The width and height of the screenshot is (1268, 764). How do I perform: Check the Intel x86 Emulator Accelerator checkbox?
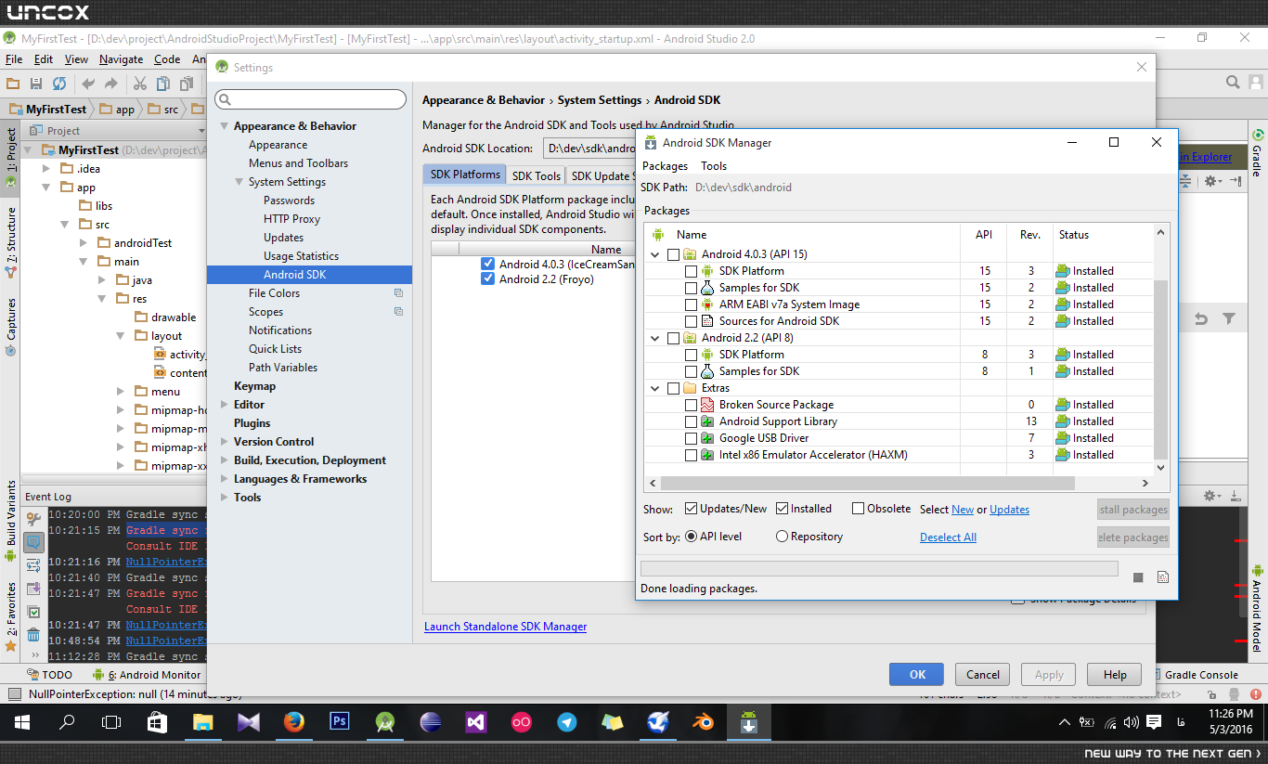click(691, 455)
